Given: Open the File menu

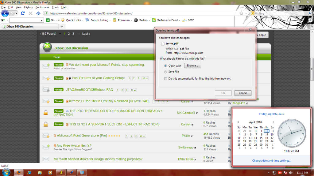Looking at the screenshot, I should point(3,7).
